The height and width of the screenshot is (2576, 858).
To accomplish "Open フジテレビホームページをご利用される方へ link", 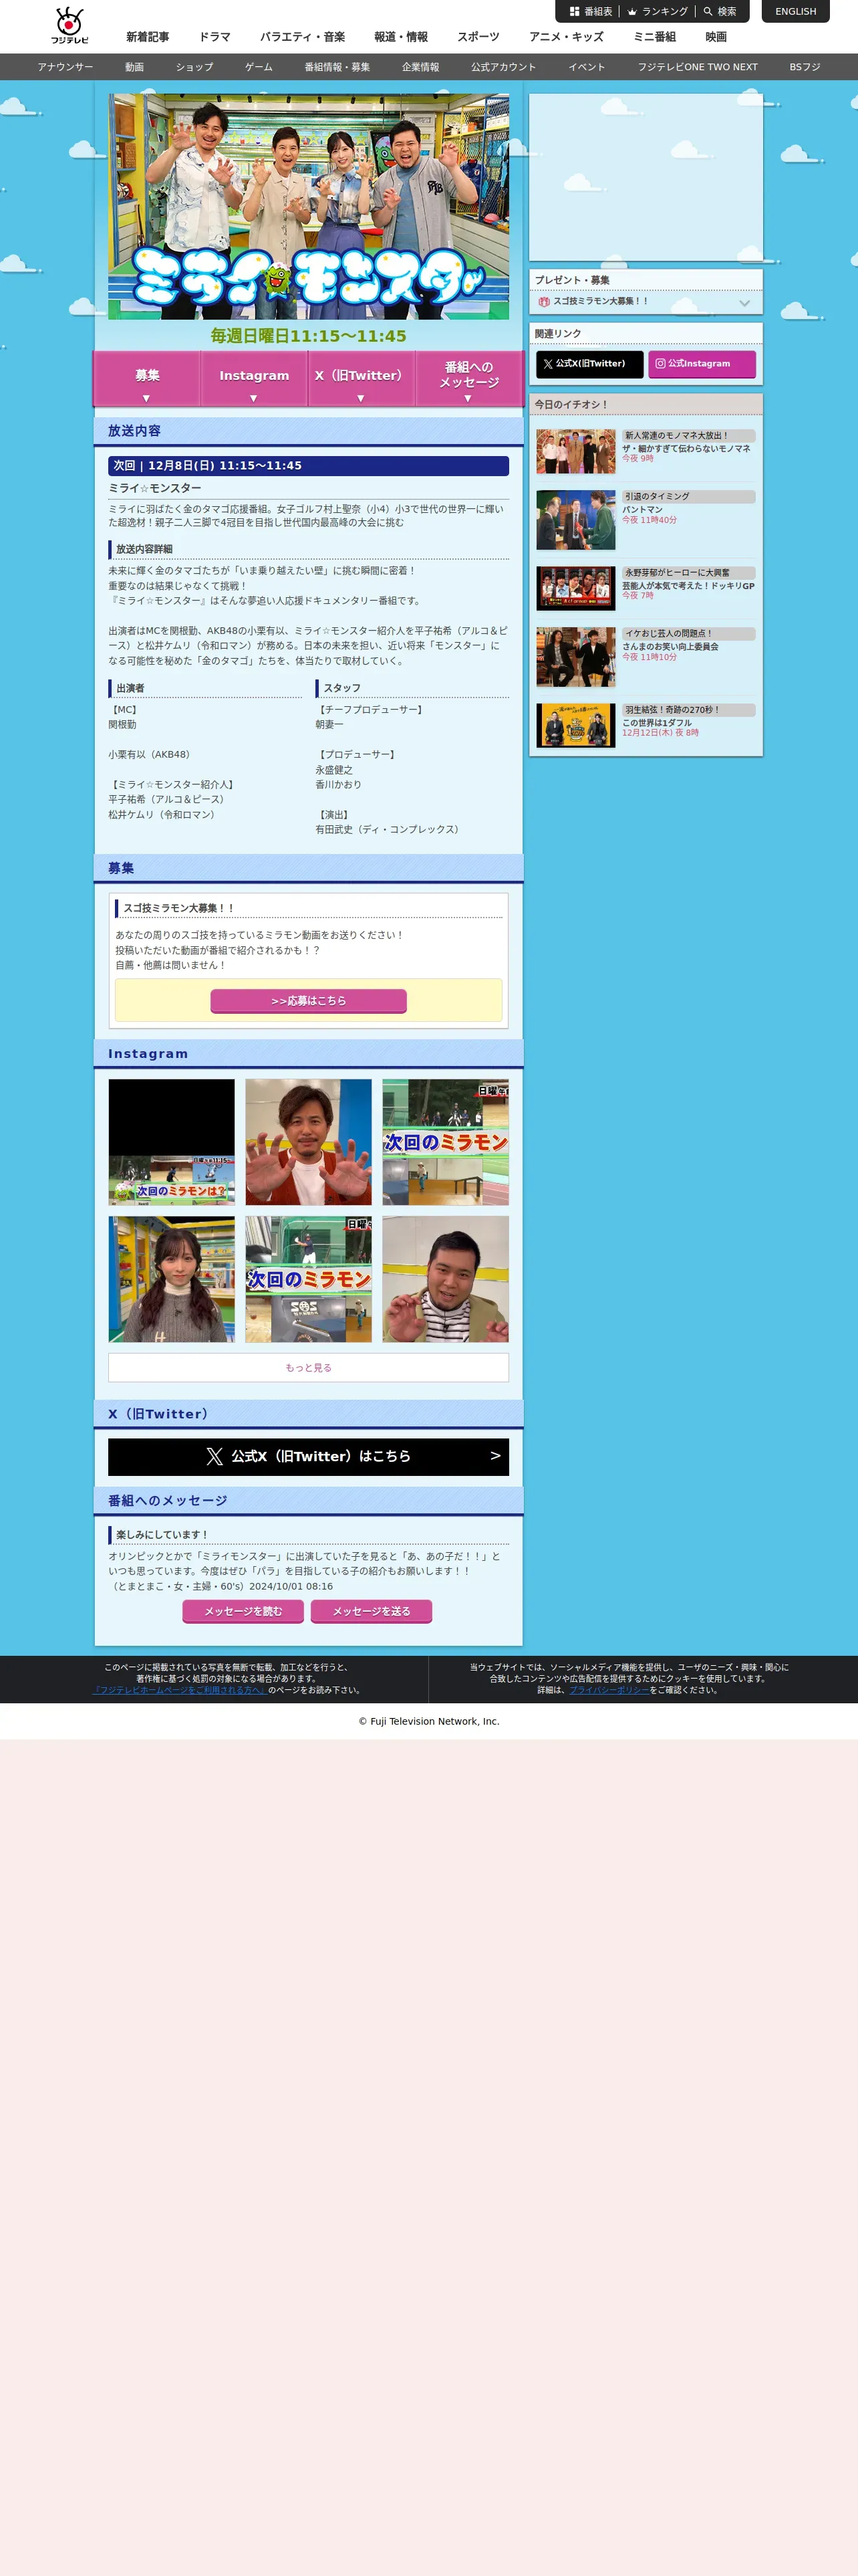I will (179, 1690).
